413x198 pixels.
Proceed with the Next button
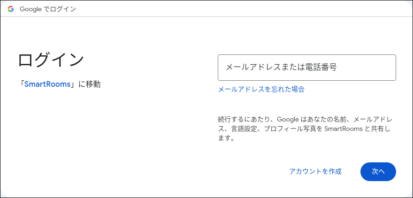tap(378, 171)
